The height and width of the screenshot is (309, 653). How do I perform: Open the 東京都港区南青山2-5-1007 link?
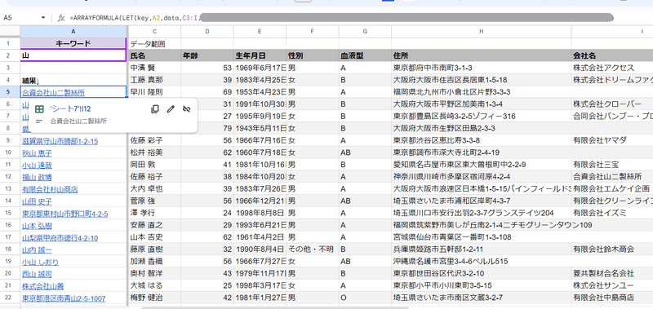click(x=64, y=298)
